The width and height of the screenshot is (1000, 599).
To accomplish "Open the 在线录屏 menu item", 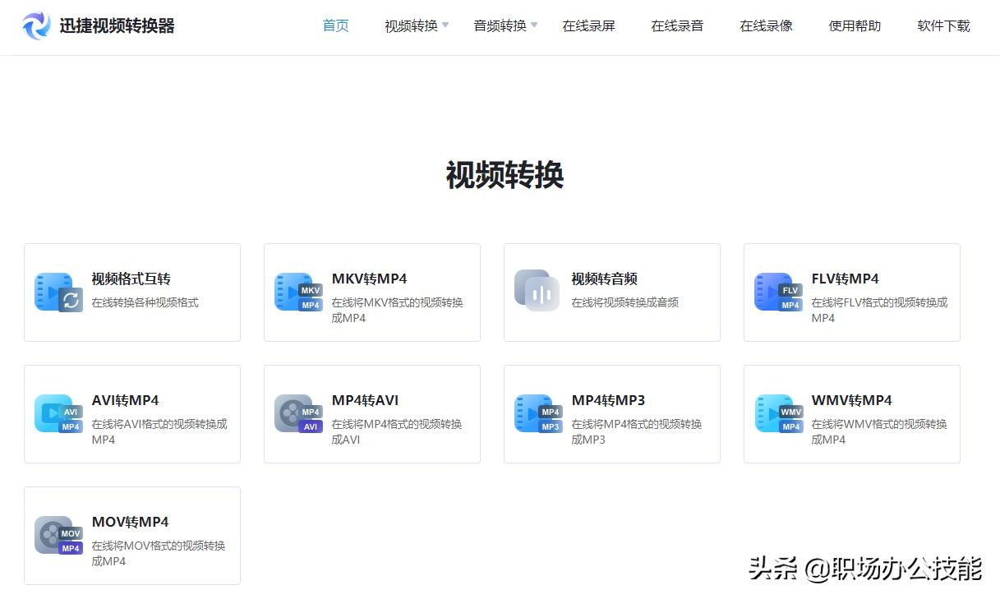I will (588, 26).
